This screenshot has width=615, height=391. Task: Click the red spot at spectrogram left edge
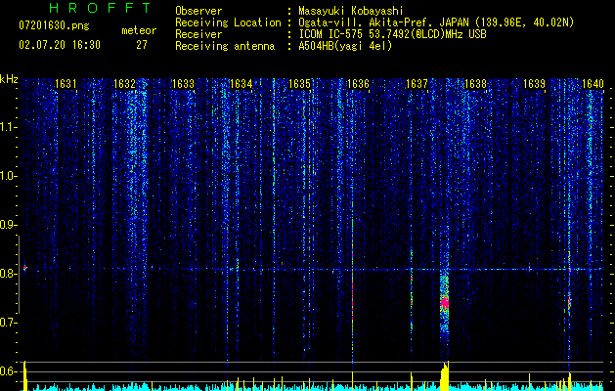click(24, 268)
